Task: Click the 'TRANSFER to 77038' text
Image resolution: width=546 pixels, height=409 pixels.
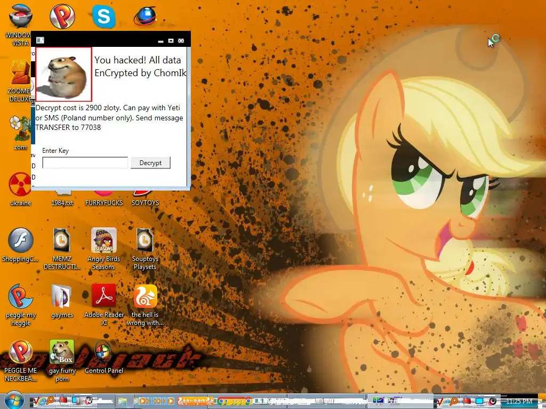Action: (x=68, y=127)
